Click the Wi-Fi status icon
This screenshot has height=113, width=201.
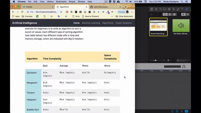tap(127, 2)
